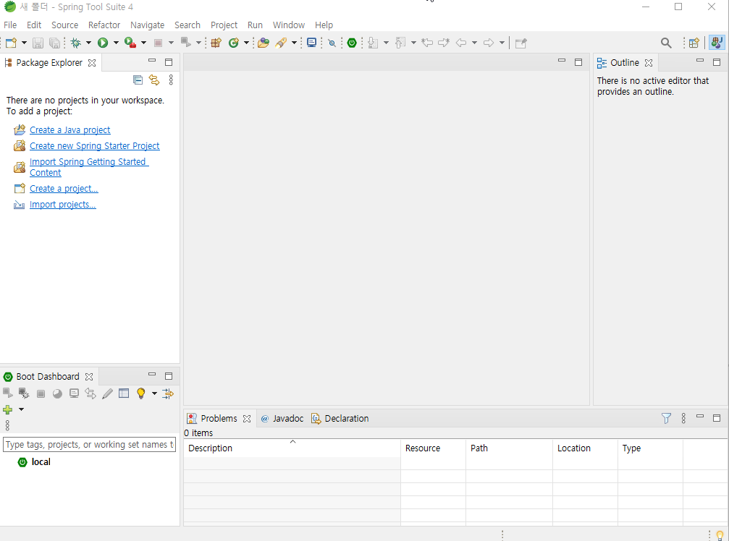Click the Search flashlight icon

tap(281, 43)
